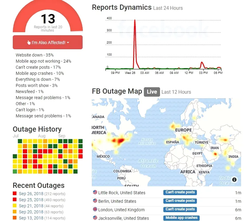Click Can't create posts tag for Berlin
This screenshot has width=249, height=221.
[x=180, y=201]
